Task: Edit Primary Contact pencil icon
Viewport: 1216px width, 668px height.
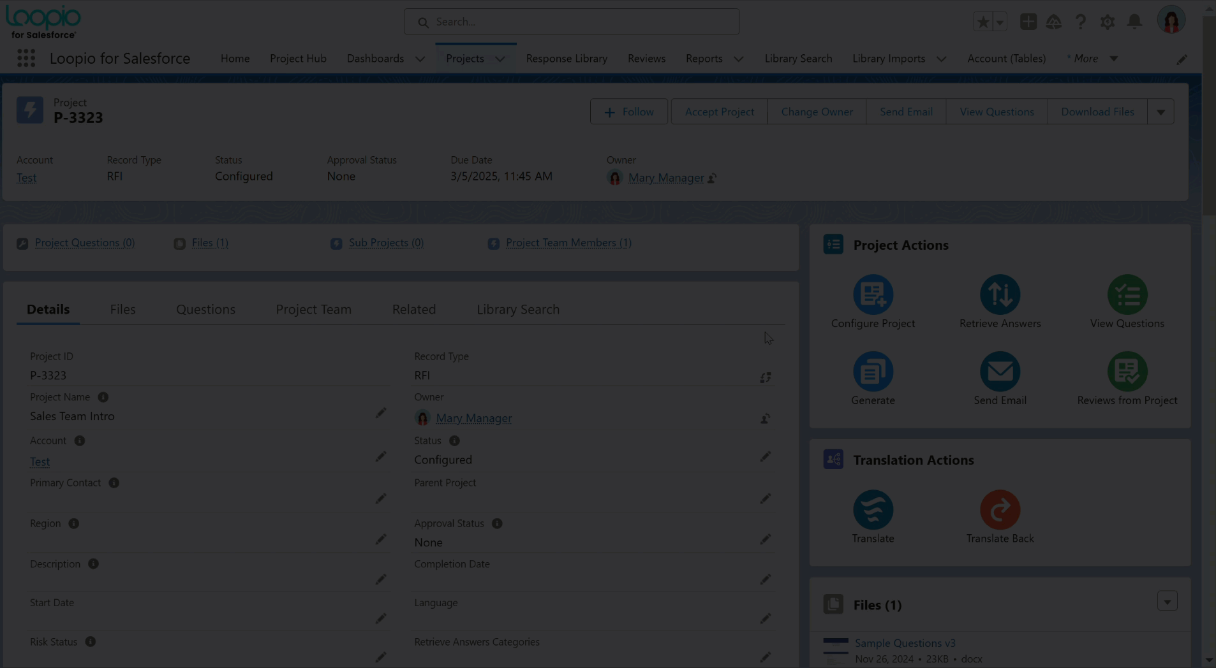Action: tap(381, 498)
